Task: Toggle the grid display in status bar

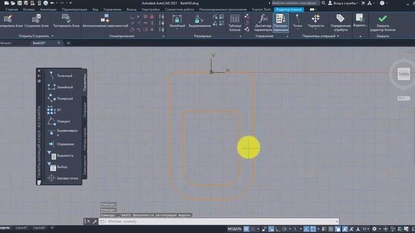Action: (x=246, y=228)
